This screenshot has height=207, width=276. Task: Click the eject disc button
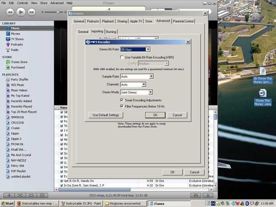click(x=208, y=195)
